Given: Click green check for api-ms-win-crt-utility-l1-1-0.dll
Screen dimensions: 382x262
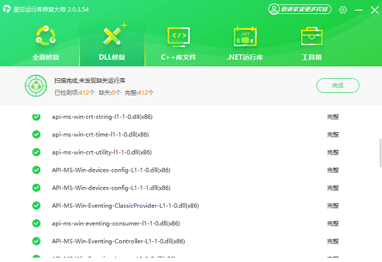Looking at the screenshot, I should tap(36, 152).
